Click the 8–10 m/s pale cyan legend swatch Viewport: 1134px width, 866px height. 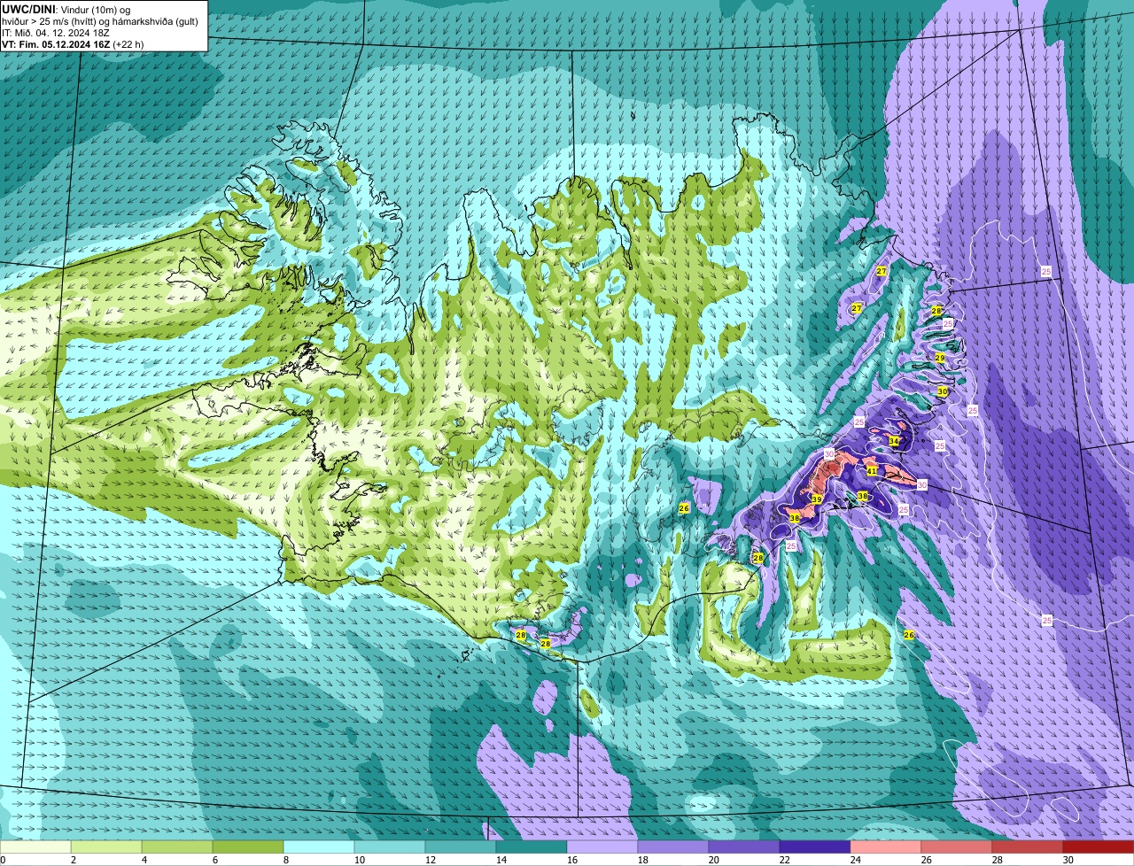(x=319, y=847)
